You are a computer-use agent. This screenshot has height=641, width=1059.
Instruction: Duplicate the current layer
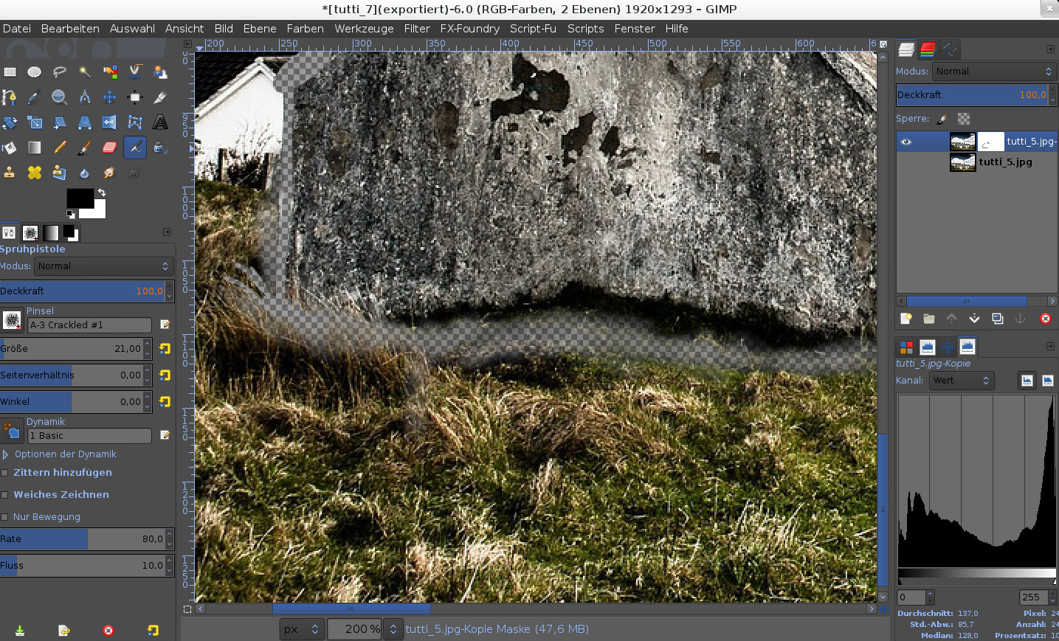998,319
